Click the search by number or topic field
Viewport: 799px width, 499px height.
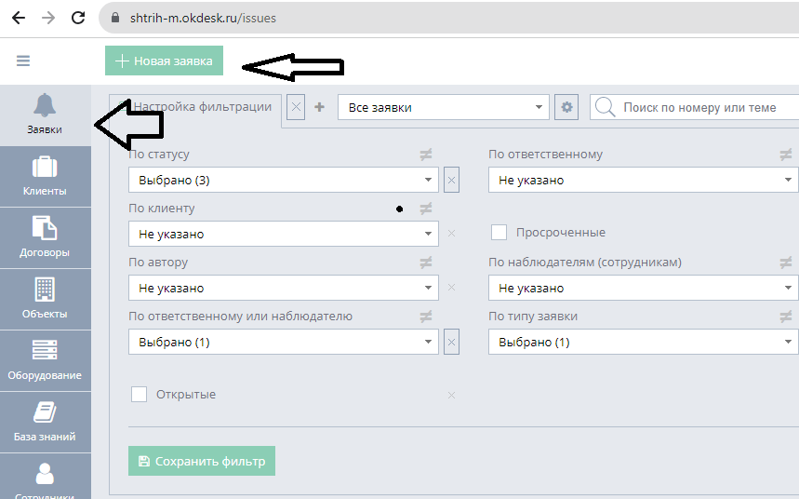coord(698,107)
